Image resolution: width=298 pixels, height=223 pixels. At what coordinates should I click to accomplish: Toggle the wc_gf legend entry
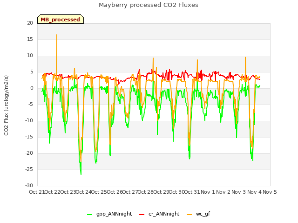click(198, 214)
